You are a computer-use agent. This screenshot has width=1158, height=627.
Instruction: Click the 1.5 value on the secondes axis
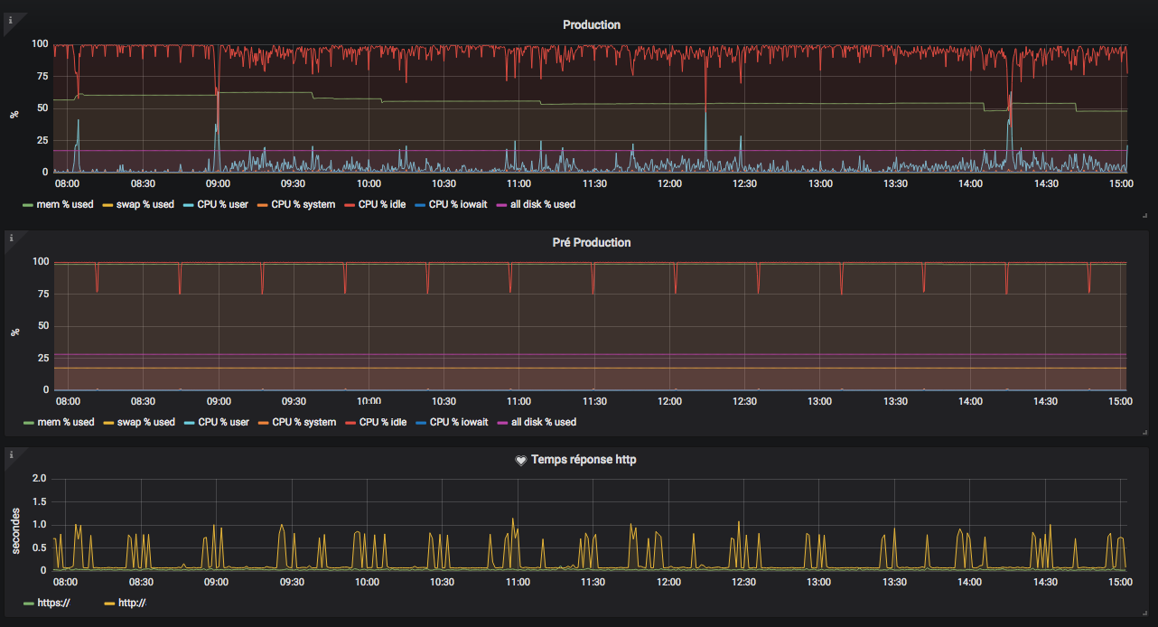click(40, 501)
